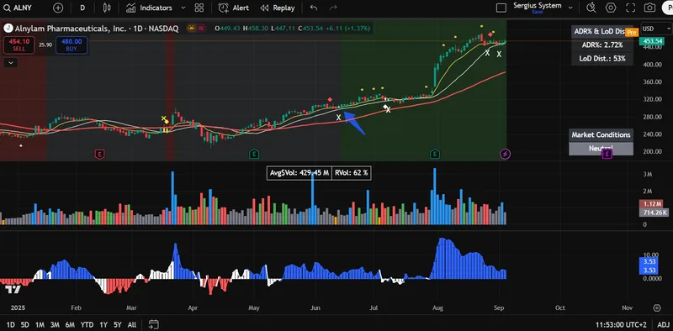
Task: Select the 1Y time range
Action: click(103, 324)
